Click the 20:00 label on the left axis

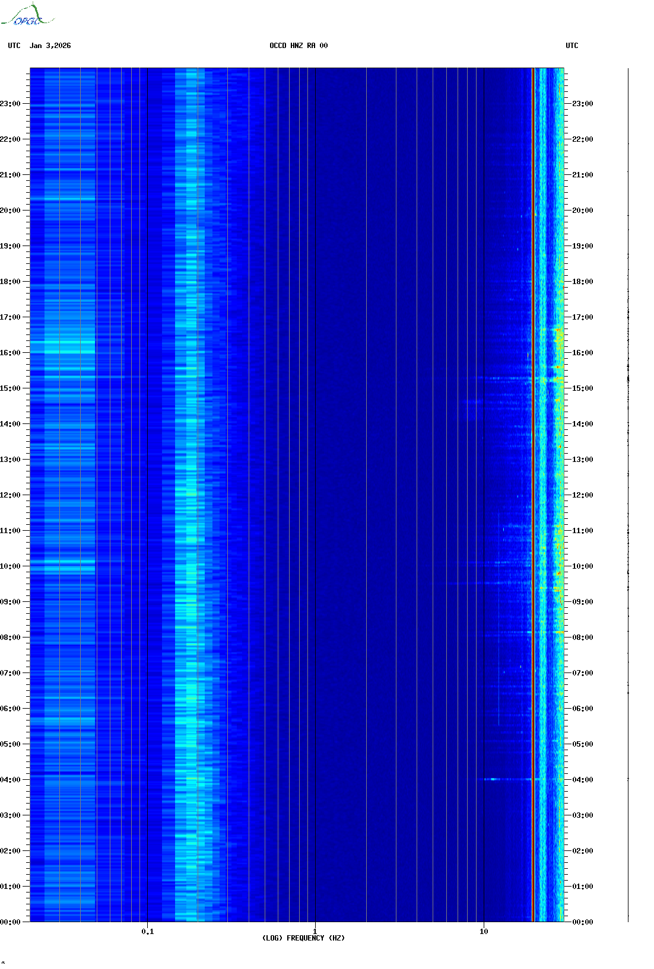click(10, 211)
